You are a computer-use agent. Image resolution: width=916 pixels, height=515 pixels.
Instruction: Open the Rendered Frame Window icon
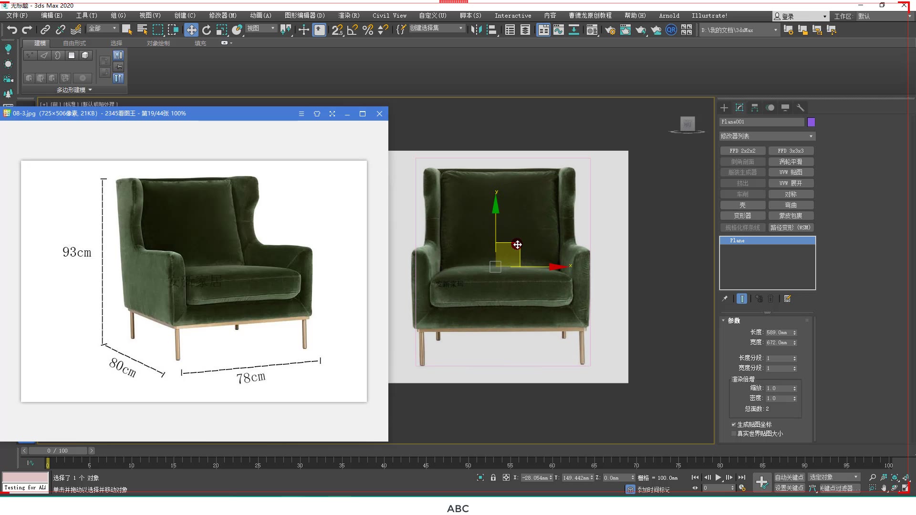[625, 30]
